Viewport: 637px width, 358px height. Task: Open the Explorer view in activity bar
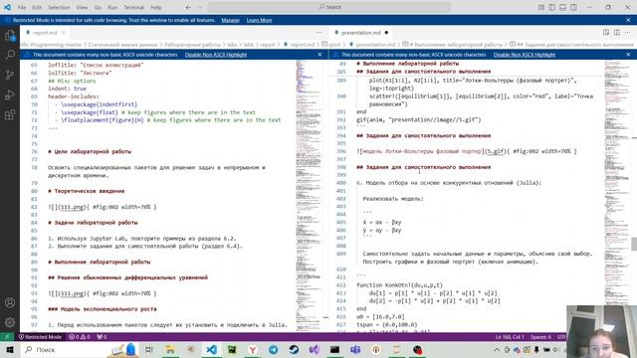tap(10, 36)
